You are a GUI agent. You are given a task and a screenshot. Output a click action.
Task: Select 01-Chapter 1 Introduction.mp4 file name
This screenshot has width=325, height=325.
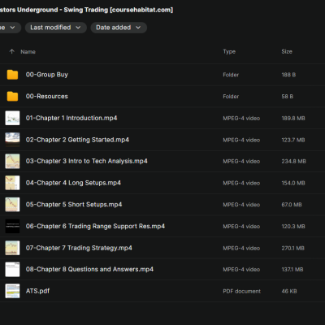(71, 118)
